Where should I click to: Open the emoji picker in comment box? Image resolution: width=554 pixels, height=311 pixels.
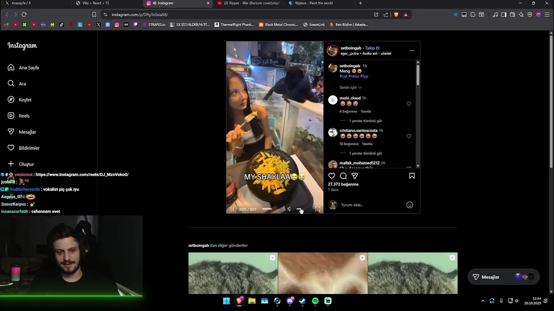point(409,205)
